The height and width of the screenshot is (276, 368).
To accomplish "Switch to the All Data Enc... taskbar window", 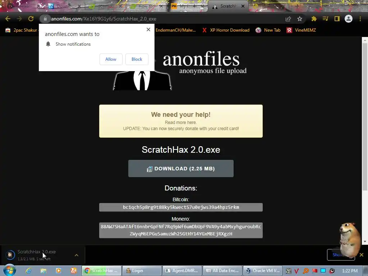I will click(x=222, y=271).
